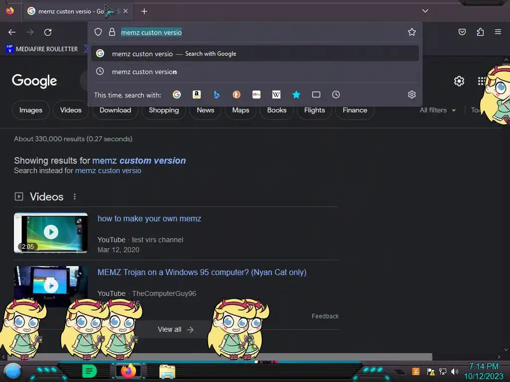Image resolution: width=510 pixels, height=382 pixels.
Task: Expand the All filters dropdown
Action: [437, 110]
